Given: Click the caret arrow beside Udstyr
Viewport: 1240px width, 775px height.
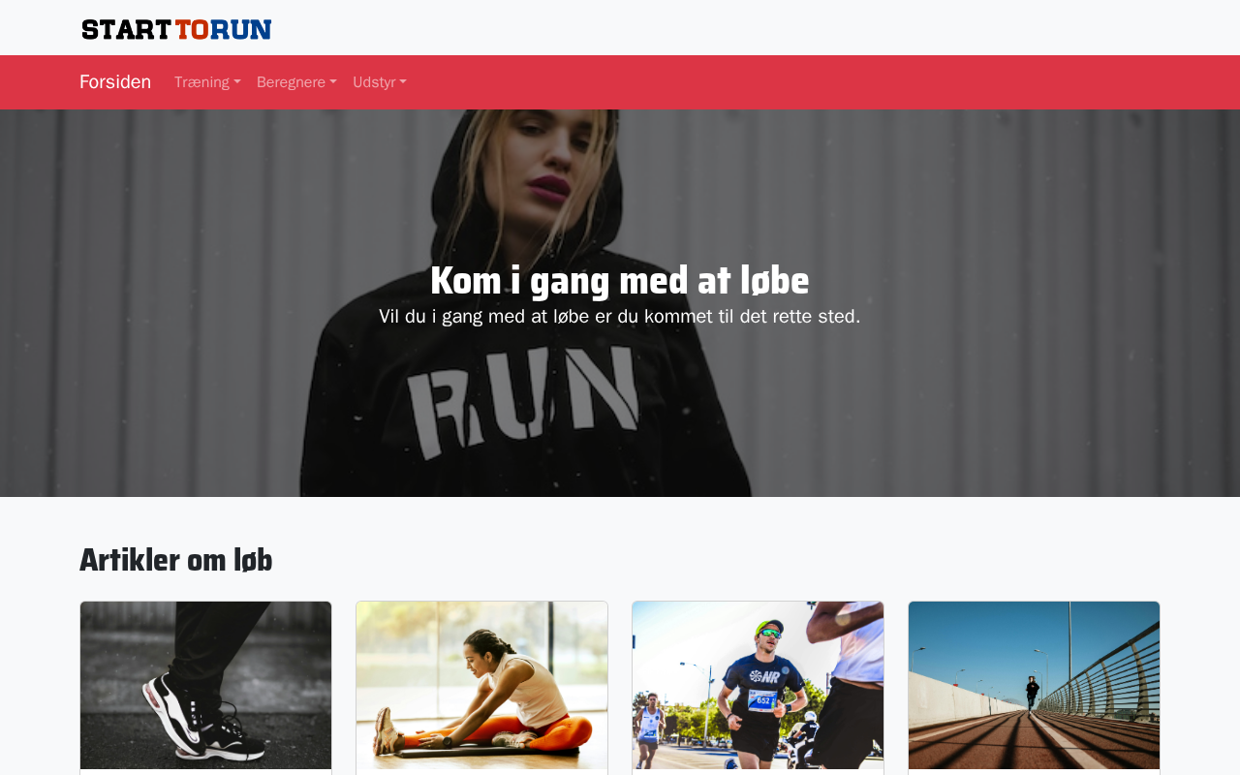Looking at the screenshot, I should pos(403,83).
